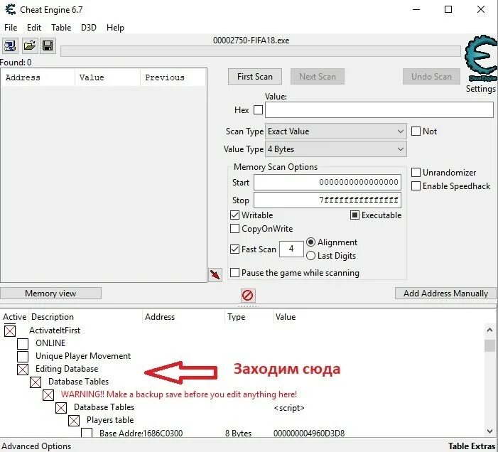Open the process list computer icon
Screen dimensions: 498x452
click(10, 46)
